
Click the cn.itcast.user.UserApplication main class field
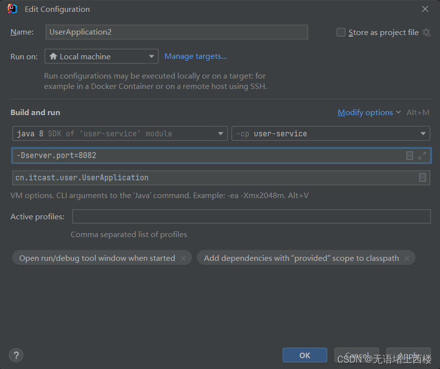coord(212,177)
